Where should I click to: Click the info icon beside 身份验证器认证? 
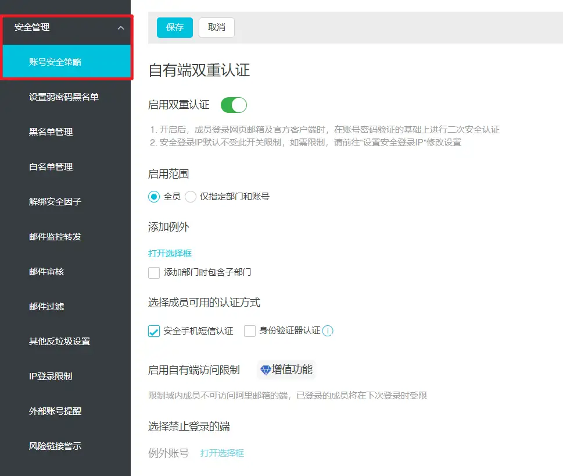pos(328,331)
